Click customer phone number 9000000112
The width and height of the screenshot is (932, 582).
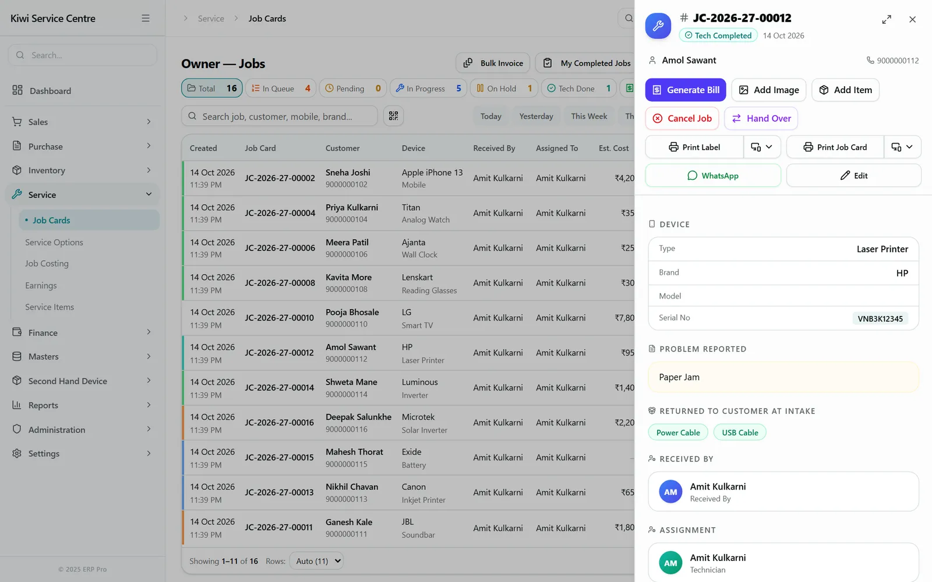click(892, 61)
